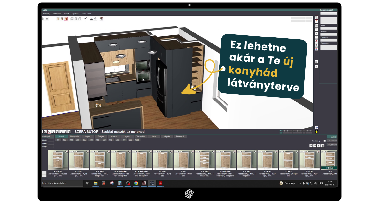Screen dimensions: 379x201
Task: Select the Mosogatós category tab
Action: [x=75, y=137]
